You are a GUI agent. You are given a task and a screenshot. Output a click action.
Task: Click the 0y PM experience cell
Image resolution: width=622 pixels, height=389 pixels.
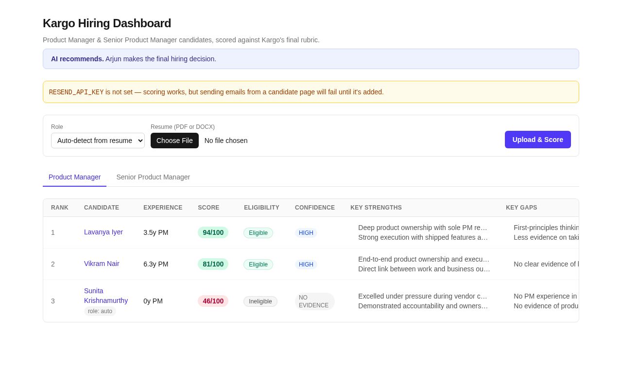click(153, 301)
